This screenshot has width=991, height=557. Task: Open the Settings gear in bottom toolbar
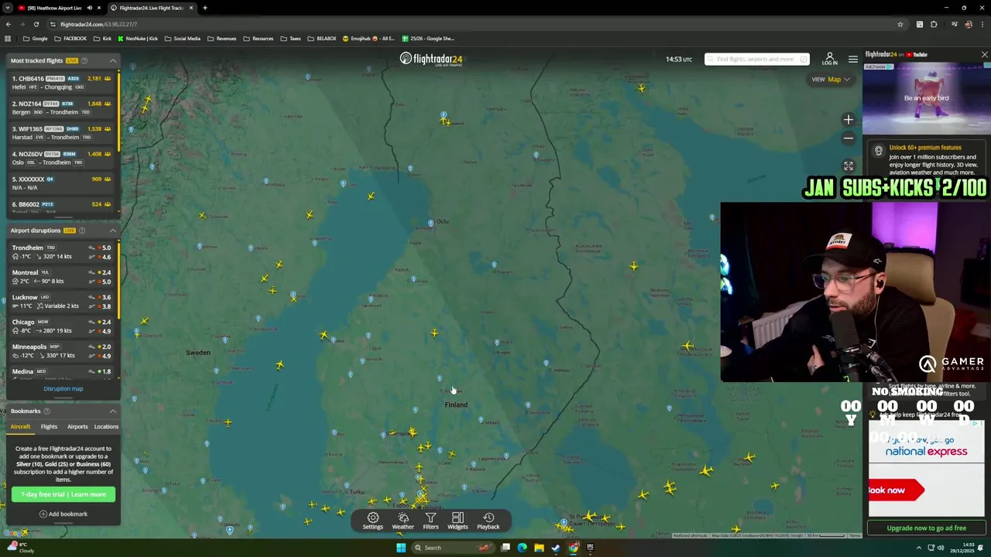tap(372, 521)
